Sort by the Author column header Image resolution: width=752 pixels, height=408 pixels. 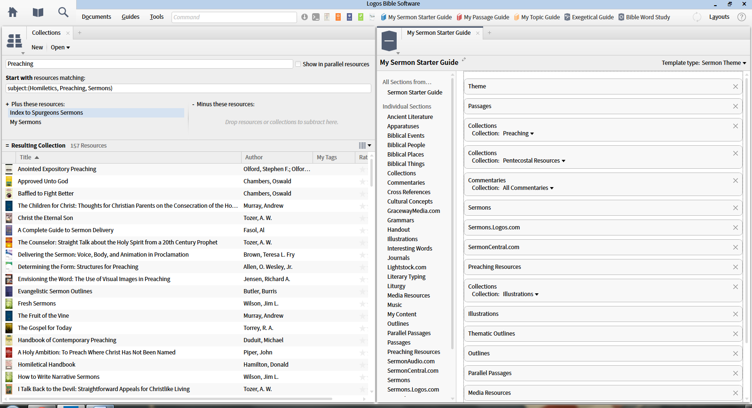[277, 157]
